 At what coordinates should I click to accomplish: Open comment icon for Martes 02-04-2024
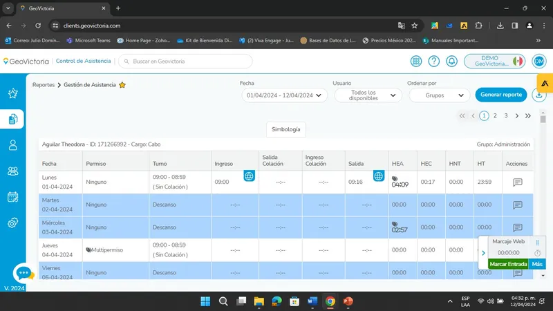point(517,205)
